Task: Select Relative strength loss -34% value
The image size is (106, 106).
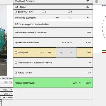Action: pyautogui.click(x=89, y=33)
